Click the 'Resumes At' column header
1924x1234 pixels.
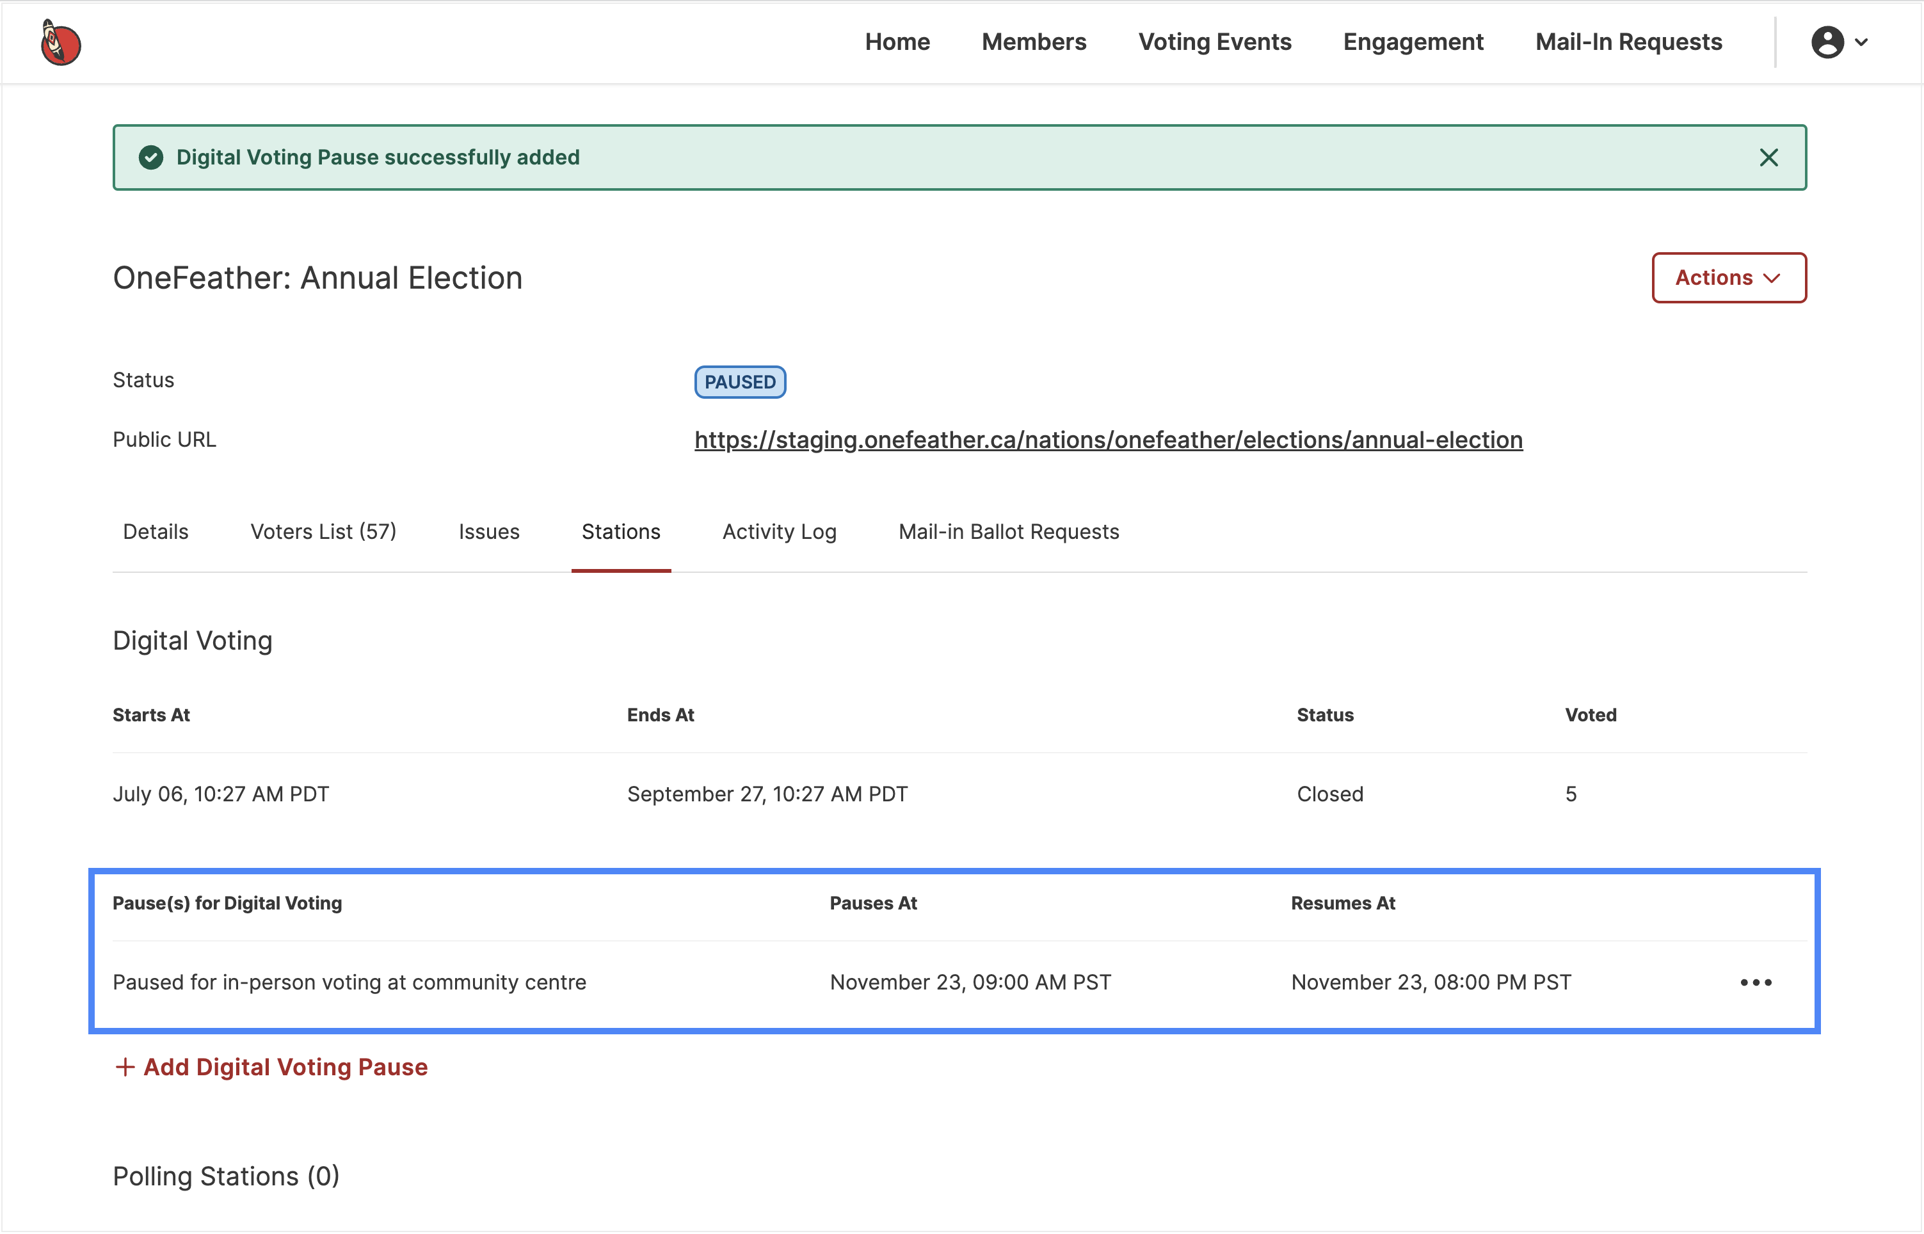pyautogui.click(x=1342, y=904)
